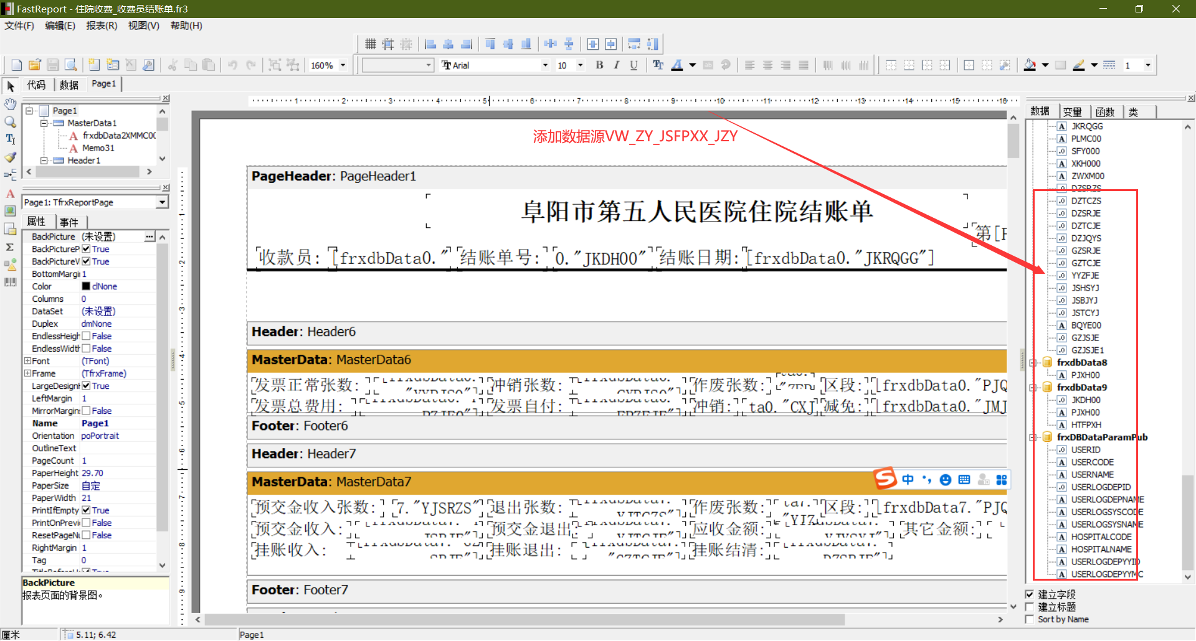Image resolution: width=1196 pixels, height=641 pixels.
Task: Uncheck the 建立字段 checkbox
Action: pos(1030,594)
